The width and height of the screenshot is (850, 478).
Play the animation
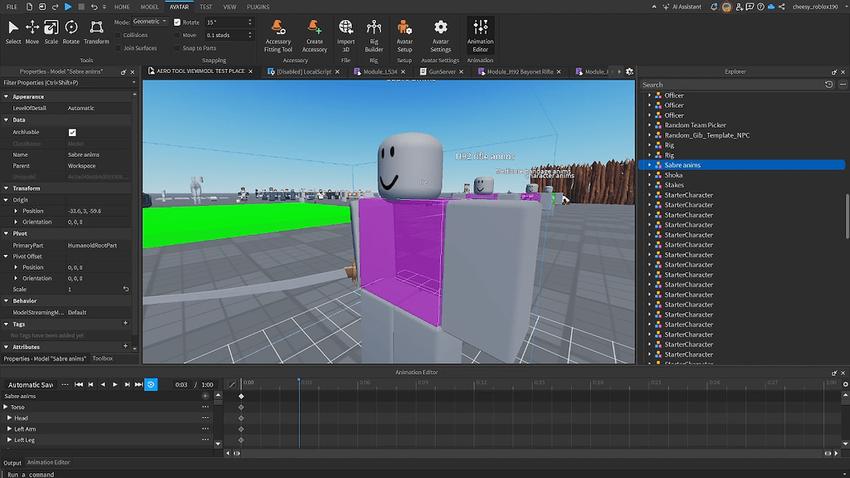click(x=115, y=384)
